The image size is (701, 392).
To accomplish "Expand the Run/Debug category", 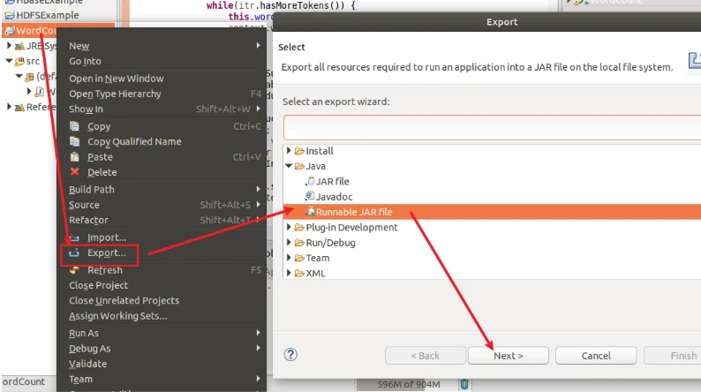I will point(289,242).
